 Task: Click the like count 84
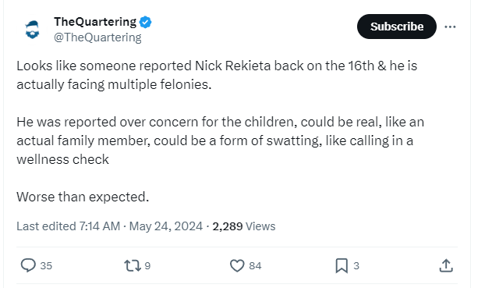[255, 265]
